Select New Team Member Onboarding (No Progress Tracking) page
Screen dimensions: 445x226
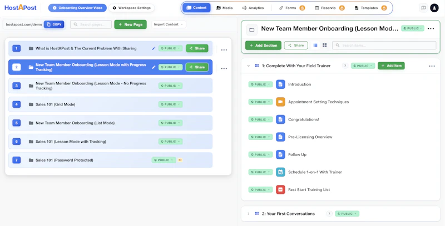110,86
